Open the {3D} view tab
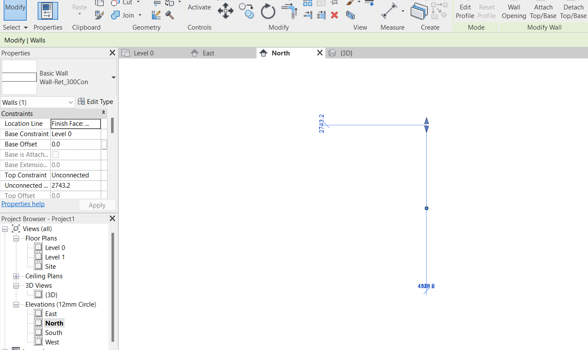Image resolution: width=588 pixels, height=350 pixels. click(x=347, y=53)
